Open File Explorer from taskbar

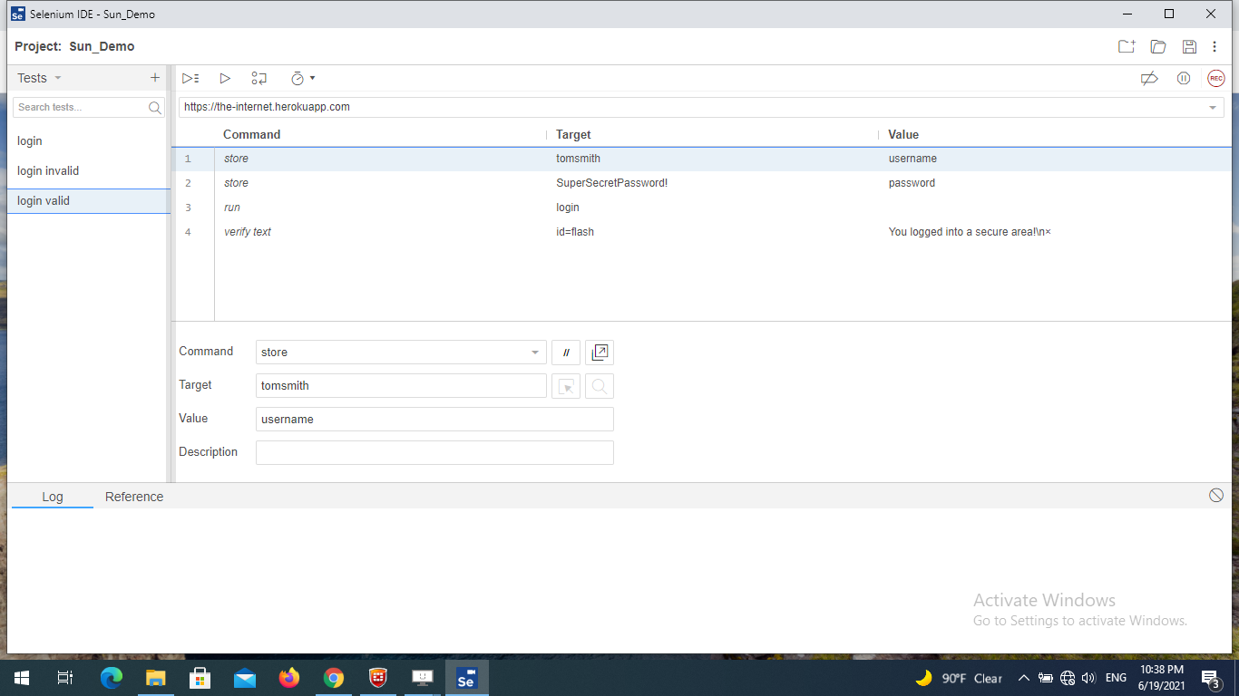[156, 678]
